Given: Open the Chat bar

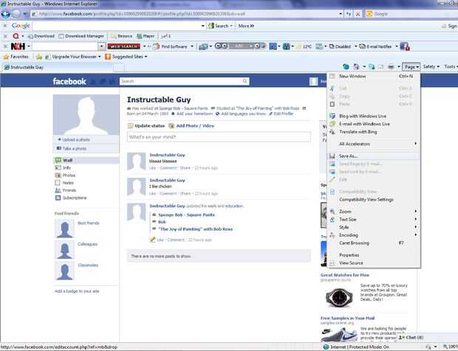Looking at the screenshot, I should (x=411, y=338).
